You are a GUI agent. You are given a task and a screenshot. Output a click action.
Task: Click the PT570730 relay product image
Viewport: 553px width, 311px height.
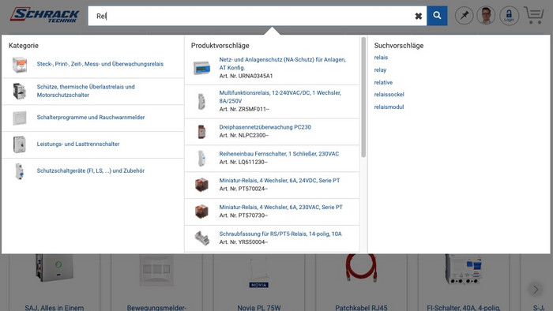tap(201, 212)
